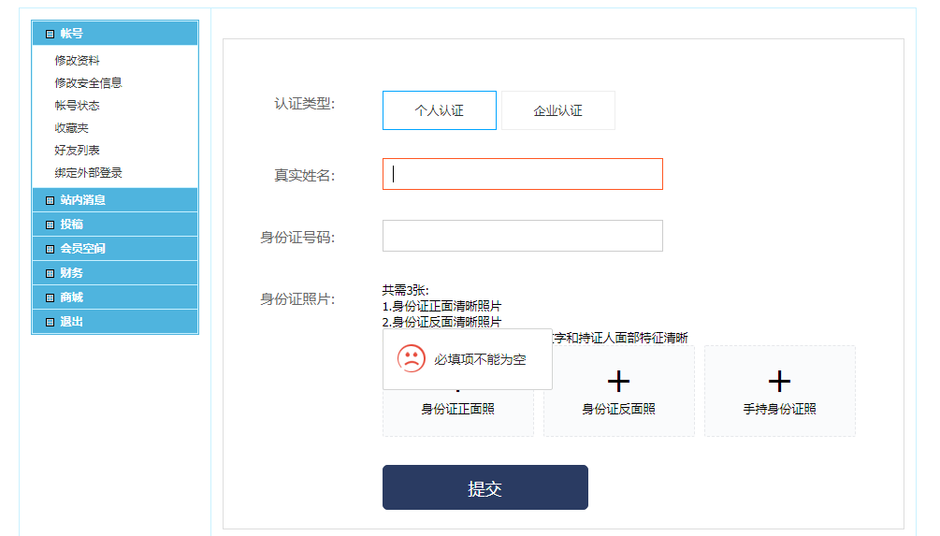
Task: Collapse the 帐号 section square icon
Action: click(50, 34)
